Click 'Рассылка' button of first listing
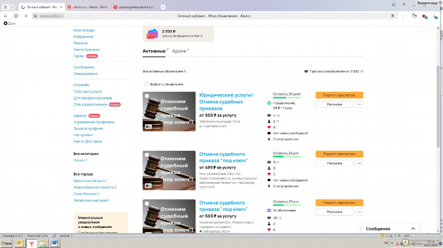The width and height of the screenshot is (443, 248). point(334,104)
